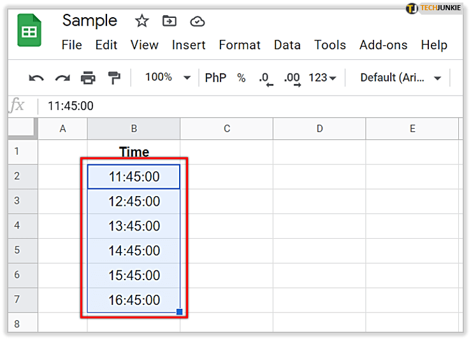Redo the last action

coord(62,78)
